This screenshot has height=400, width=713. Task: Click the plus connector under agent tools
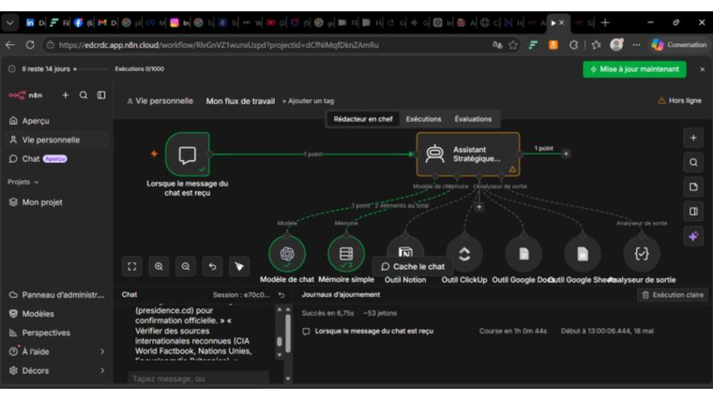click(478, 207)
